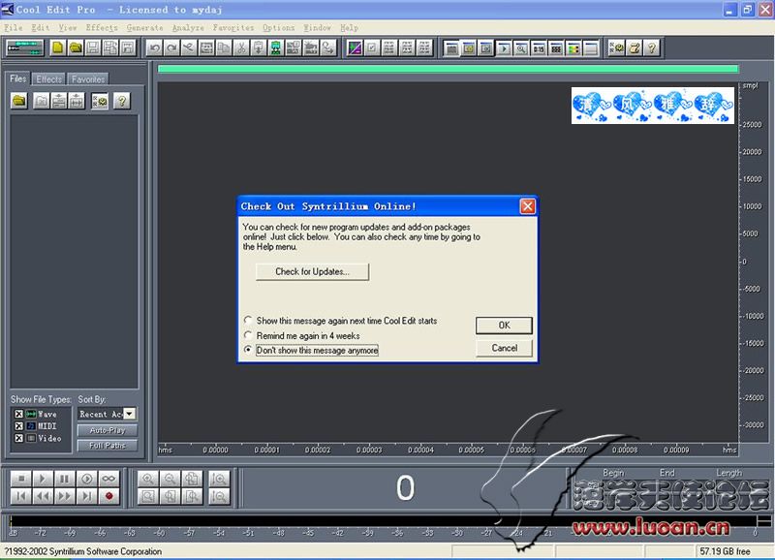
Task: Click the Play transport button
Action: [x=43, y=479]
